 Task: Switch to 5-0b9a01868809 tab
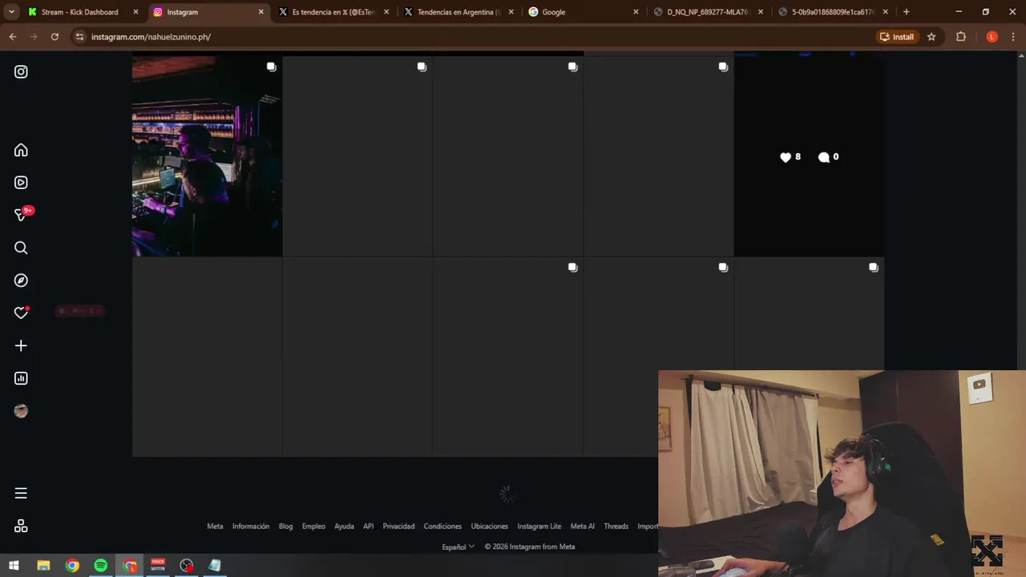(x=834, y=12)
